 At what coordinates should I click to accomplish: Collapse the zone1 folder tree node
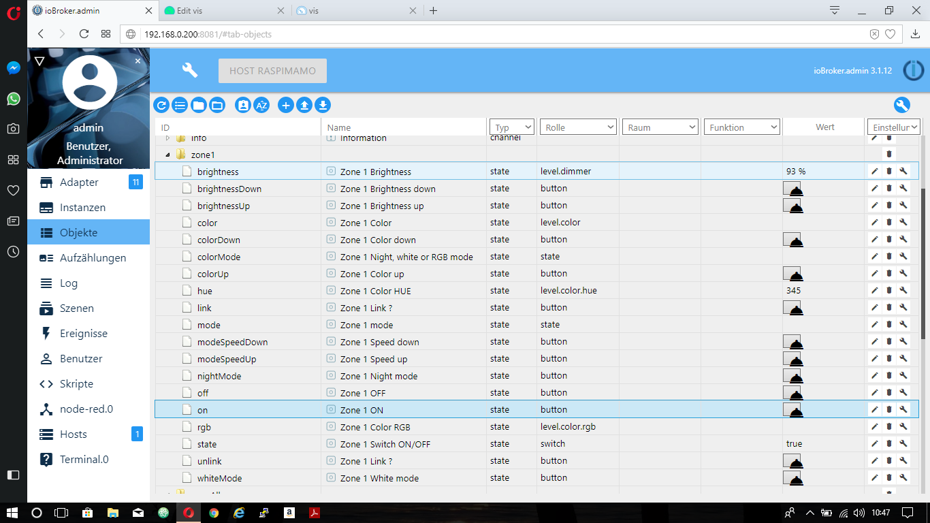(x=167, y=155)
